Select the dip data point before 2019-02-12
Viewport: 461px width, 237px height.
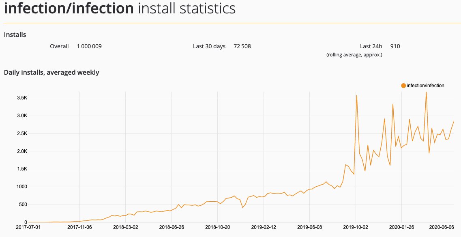[x=243, y=207]
